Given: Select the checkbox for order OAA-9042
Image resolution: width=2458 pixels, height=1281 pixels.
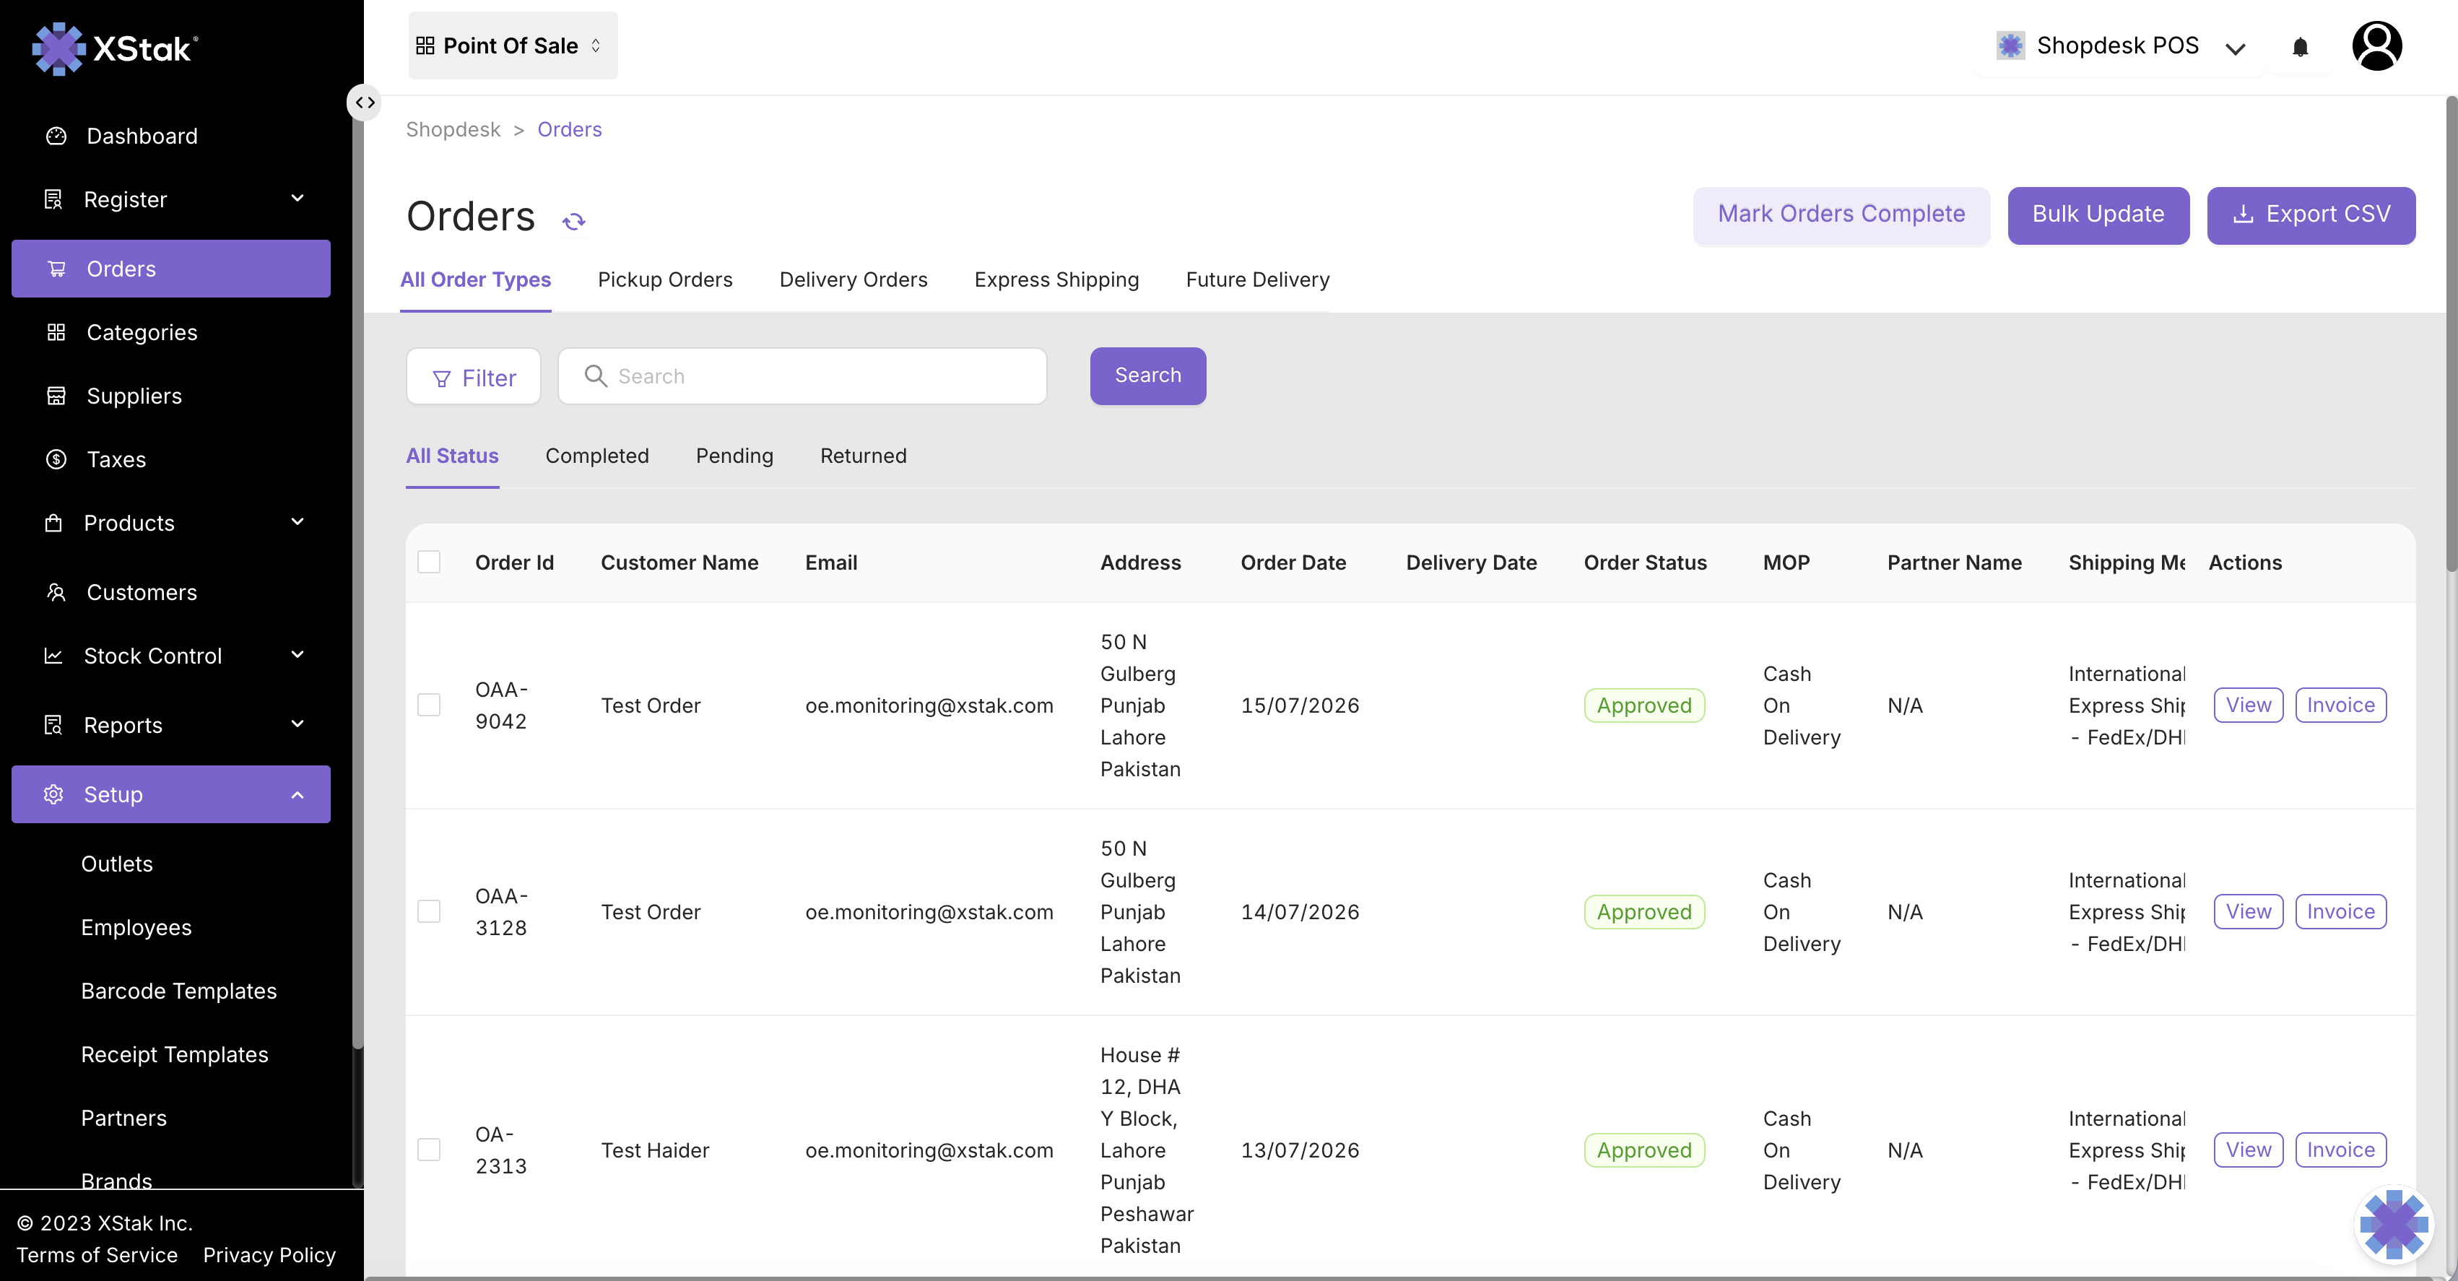Looking at the screenshot, I should (430, 705).
